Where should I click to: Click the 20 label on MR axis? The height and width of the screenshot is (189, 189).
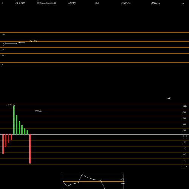point(184,130)
